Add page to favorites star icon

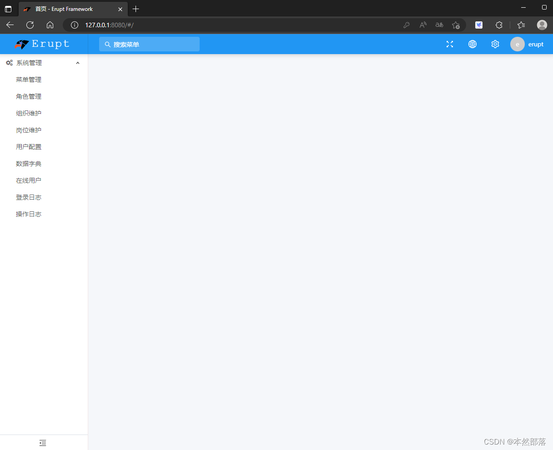(456, 25)
